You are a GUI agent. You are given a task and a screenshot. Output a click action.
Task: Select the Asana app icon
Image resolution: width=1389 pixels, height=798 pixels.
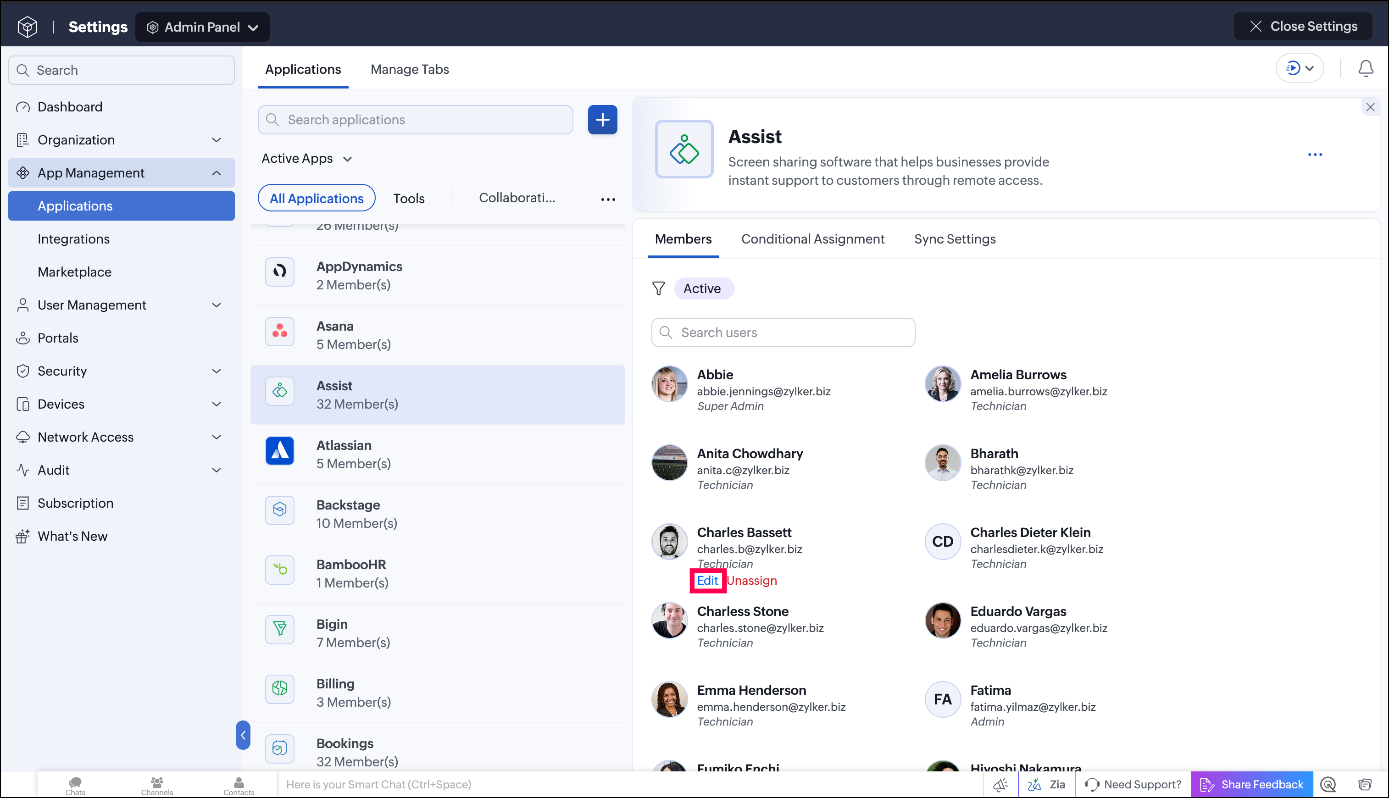(x=279, y=331)
